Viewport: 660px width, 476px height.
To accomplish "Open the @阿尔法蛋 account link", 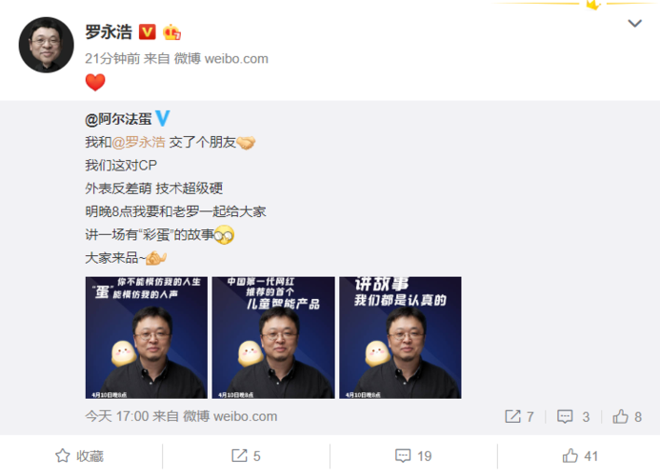I will pyautogui.click(x=118, y=119).
